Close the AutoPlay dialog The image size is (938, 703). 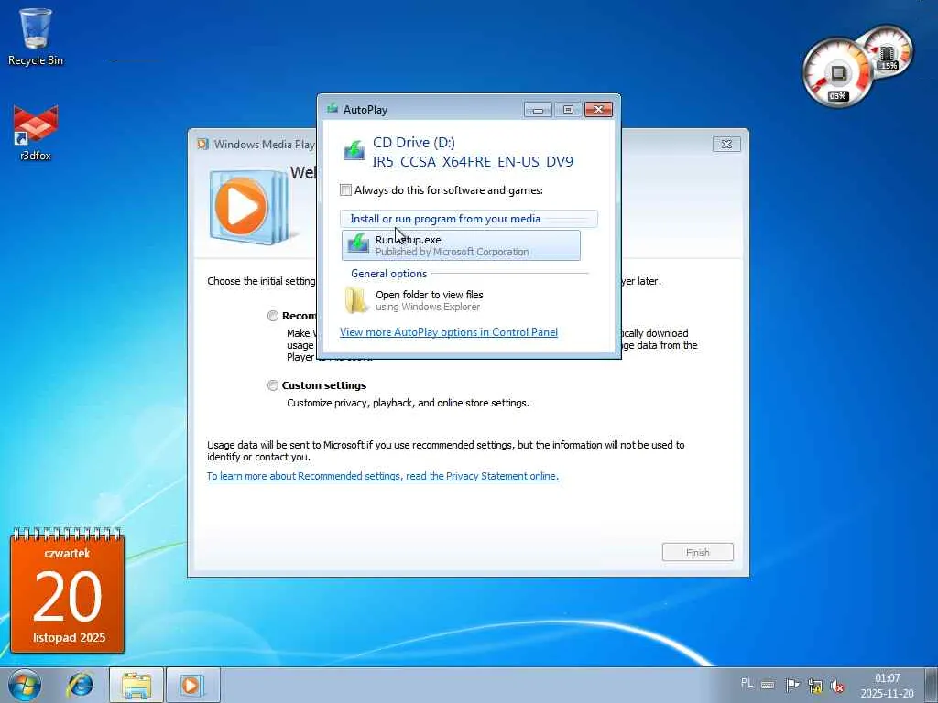click(598, 110)
